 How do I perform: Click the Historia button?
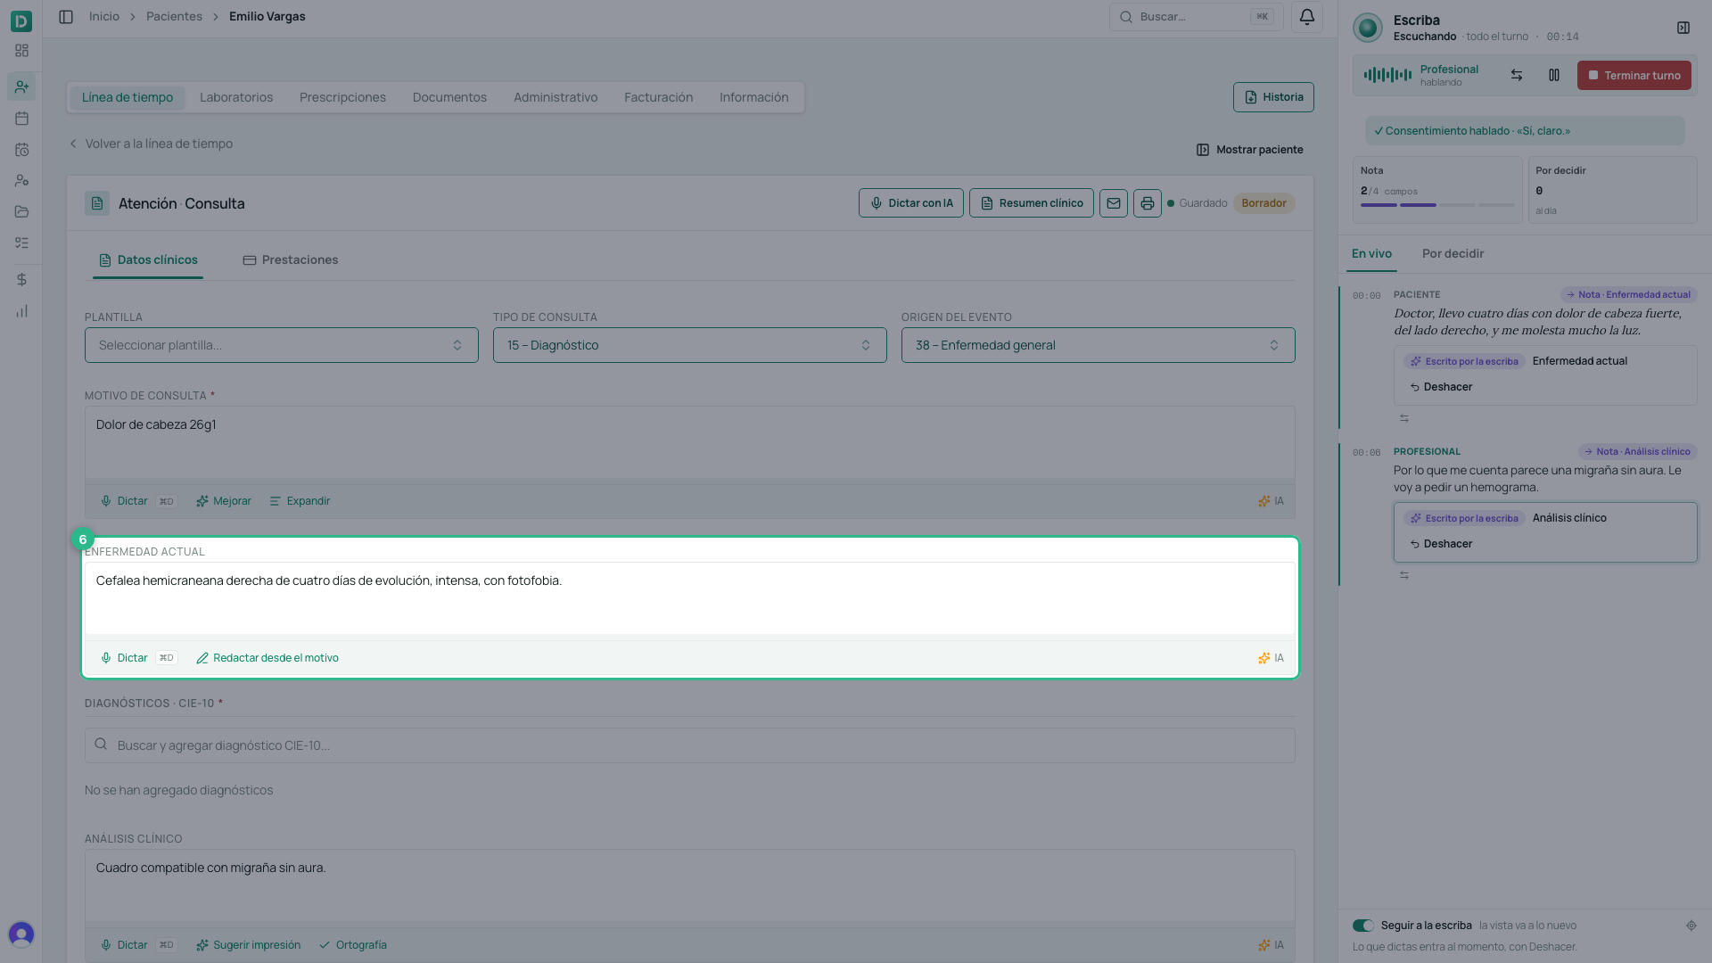tap(1273, 97)
